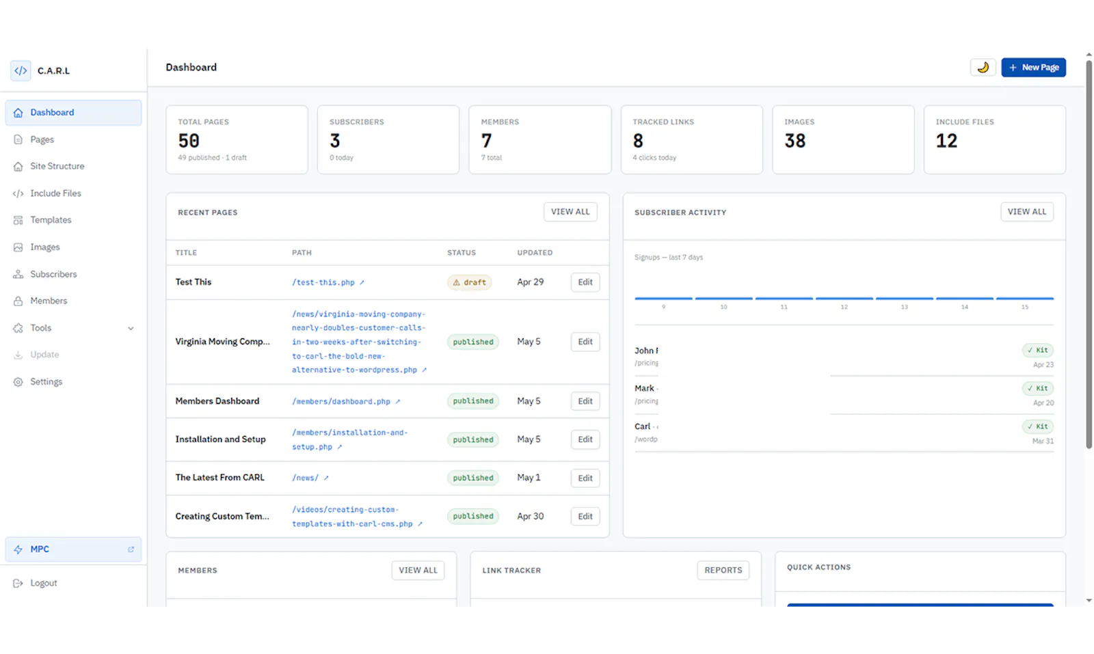Click the Tools icon in sidebar
The width and height of the screenshot is (1094, 654).
point(18,328)
